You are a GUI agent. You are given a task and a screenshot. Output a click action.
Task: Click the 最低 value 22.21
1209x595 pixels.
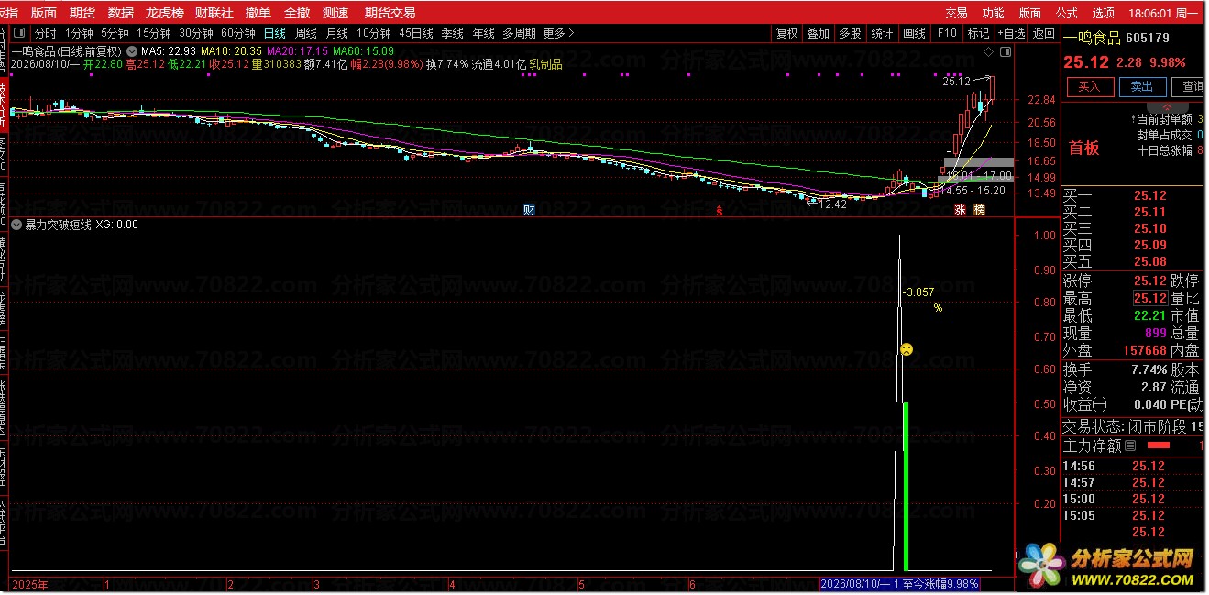pyautogui.click(x=1150, y=316)
